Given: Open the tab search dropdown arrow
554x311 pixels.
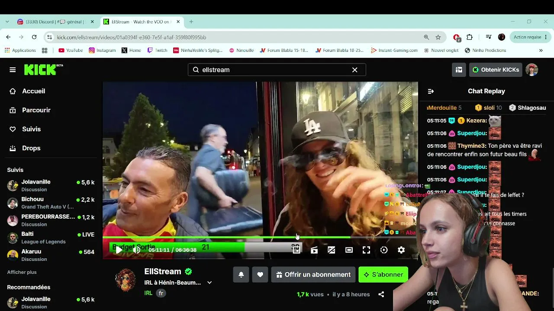Looking at the screenshot, I should point(7,22).
